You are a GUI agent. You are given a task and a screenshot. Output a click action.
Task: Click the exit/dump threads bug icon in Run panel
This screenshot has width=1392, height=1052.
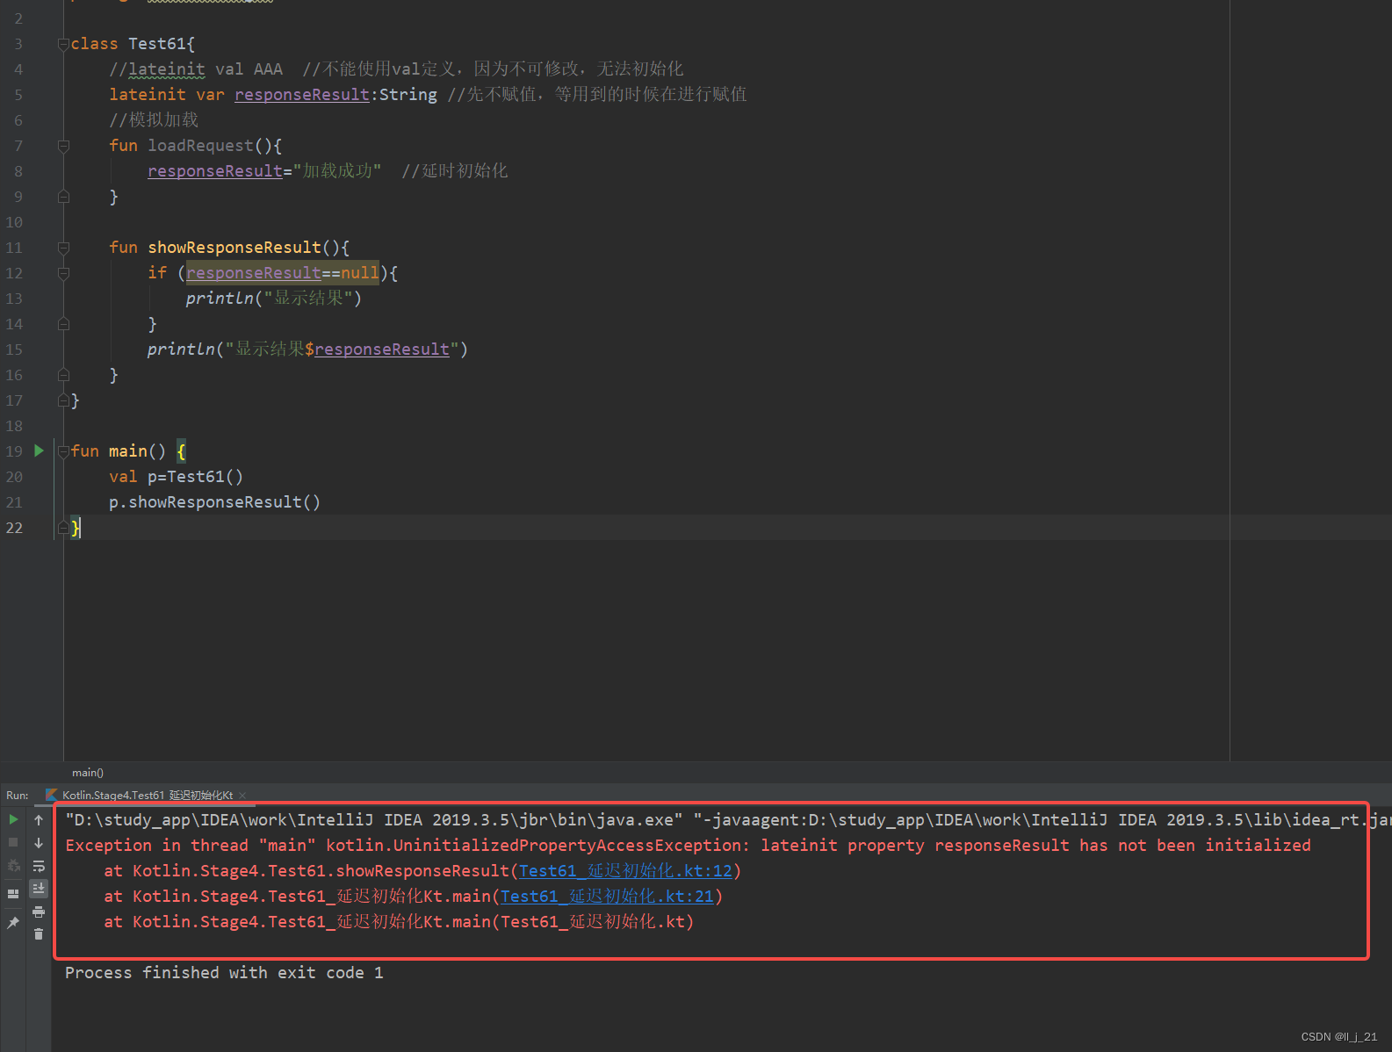[x=13, y=866]
